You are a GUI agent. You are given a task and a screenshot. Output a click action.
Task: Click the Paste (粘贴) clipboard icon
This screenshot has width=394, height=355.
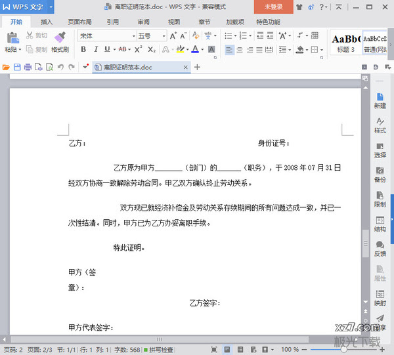tap(12, 38)
